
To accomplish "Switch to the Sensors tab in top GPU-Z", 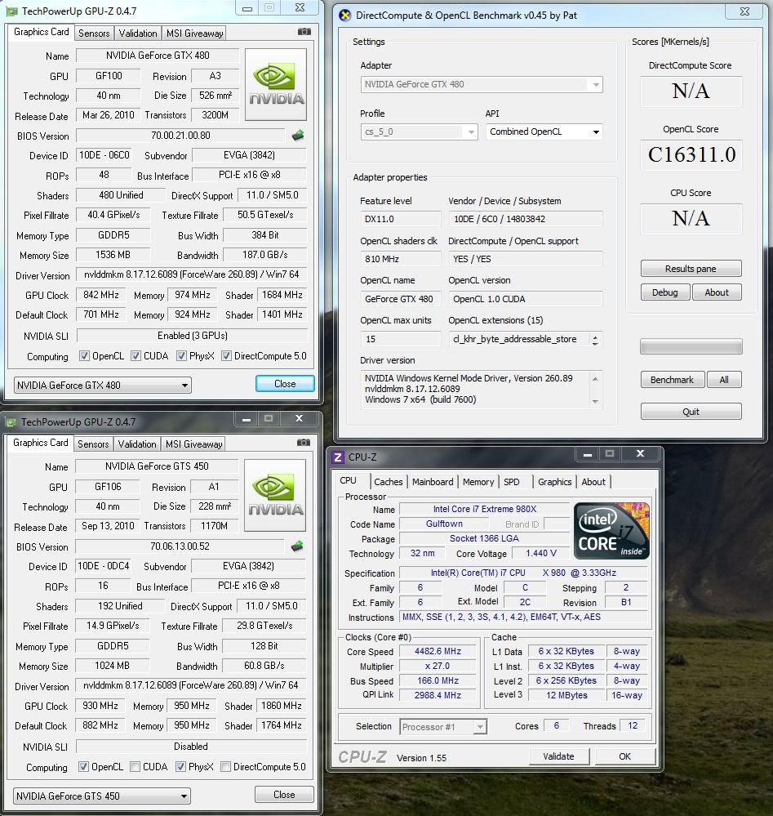I will (94, 33).
